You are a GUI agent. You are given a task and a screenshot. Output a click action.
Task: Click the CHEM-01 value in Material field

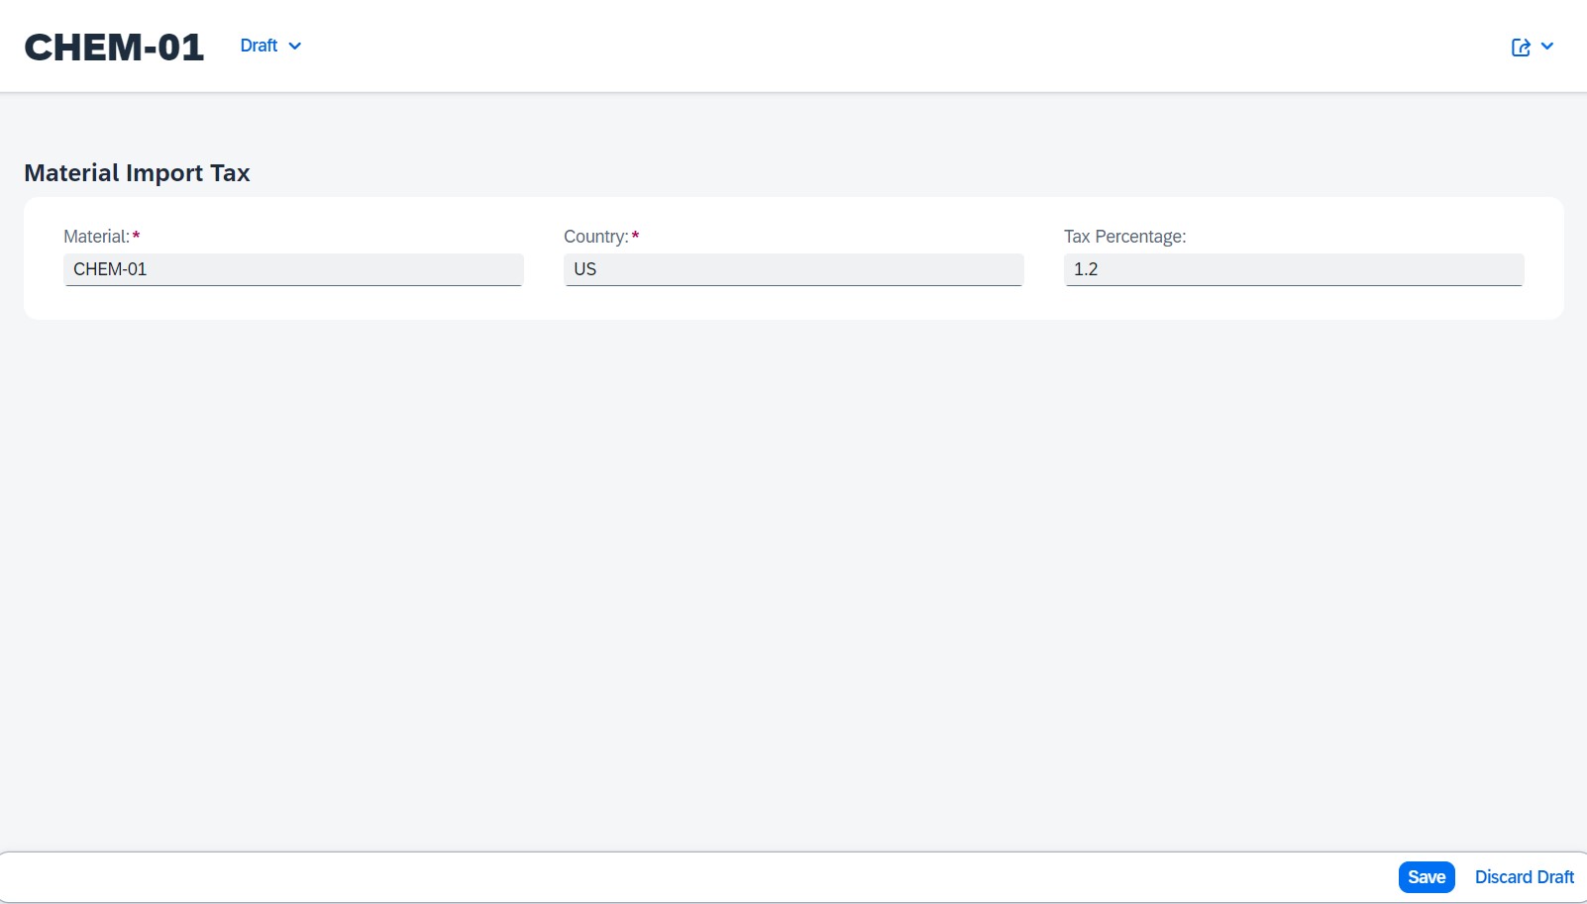point(112,268)
